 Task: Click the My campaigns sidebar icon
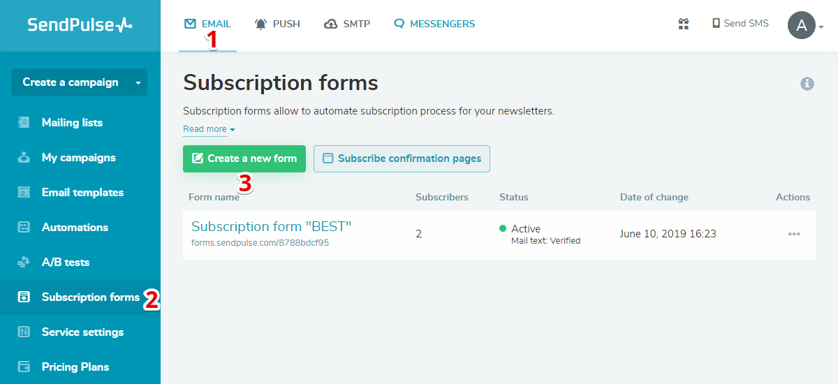pos(24,158)
